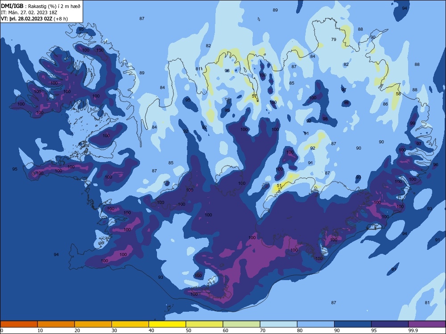Click the '79' humidity value on the map

pos(334,39)
